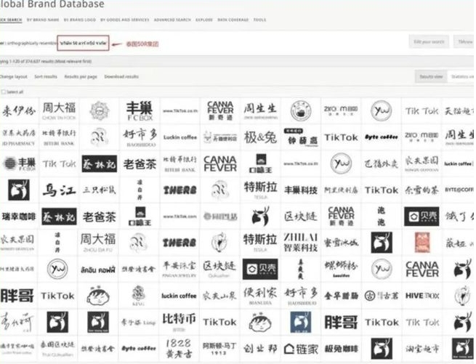Open the colored pink logo result

(x=422, y=243)
